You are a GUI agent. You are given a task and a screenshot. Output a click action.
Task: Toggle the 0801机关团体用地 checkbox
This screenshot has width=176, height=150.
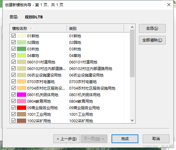[x=14, y=95]
